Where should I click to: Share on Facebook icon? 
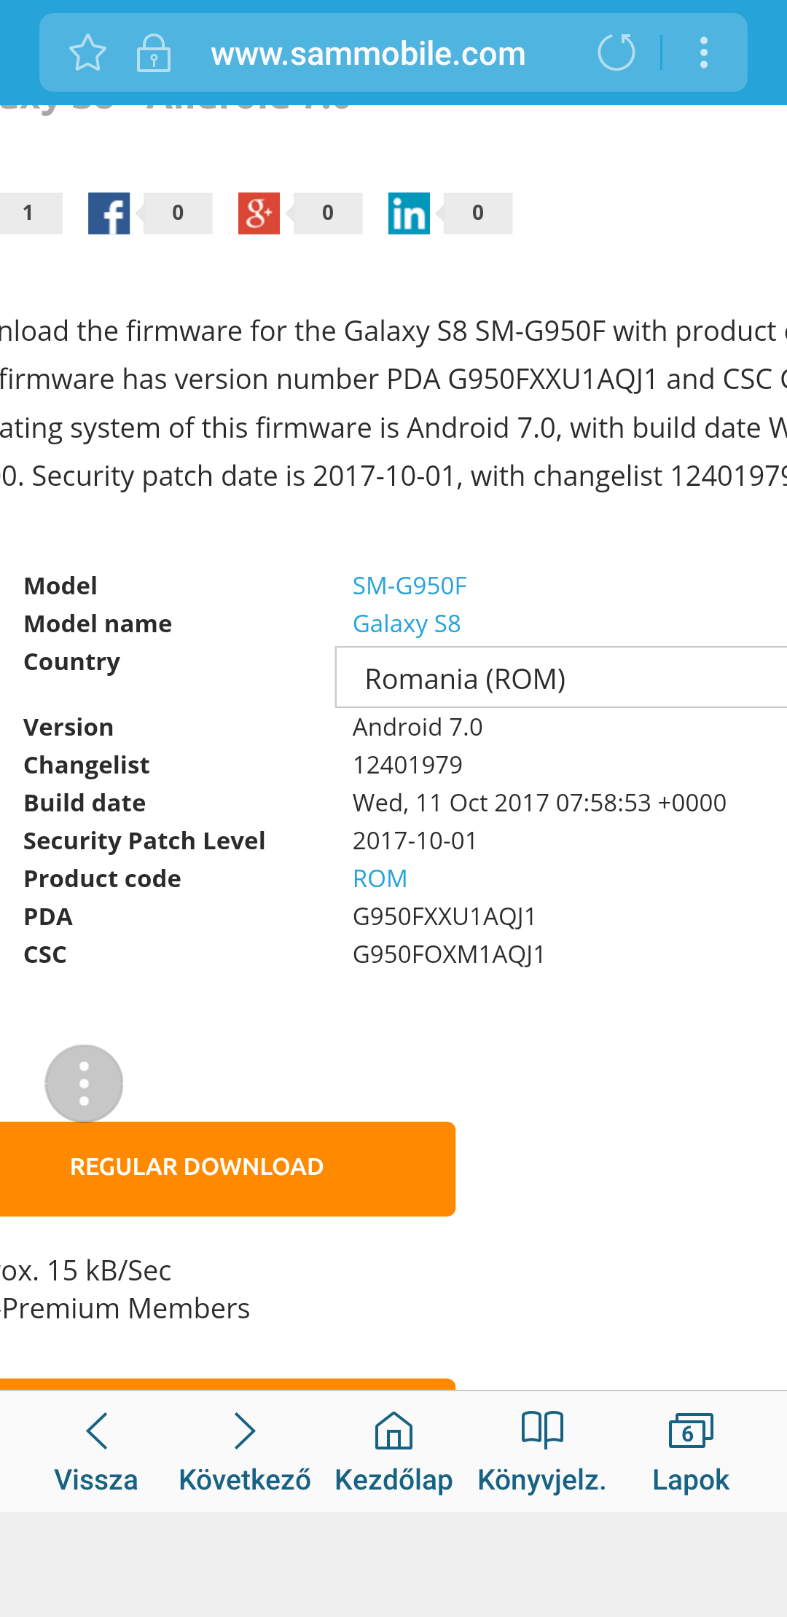coord(109,213)
